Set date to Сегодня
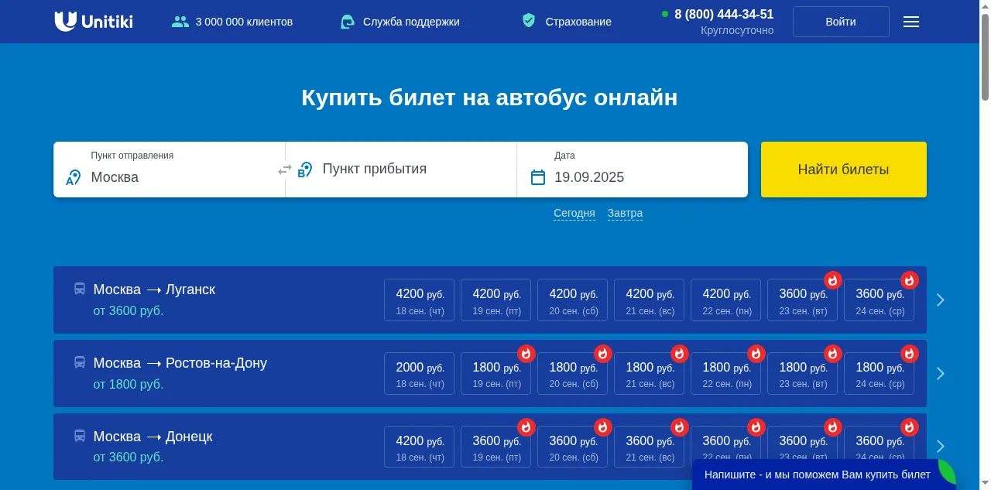This screenshot has height=490, width=991. [574, 213]
